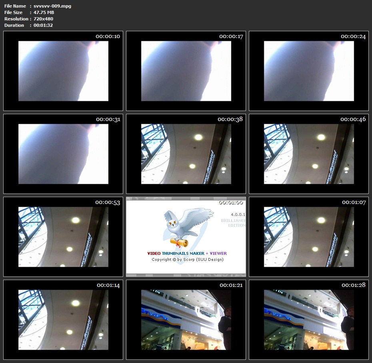Open the 00:00:31 video frame
The width and height of the screenshot is (372, 363).
point(63,154)
